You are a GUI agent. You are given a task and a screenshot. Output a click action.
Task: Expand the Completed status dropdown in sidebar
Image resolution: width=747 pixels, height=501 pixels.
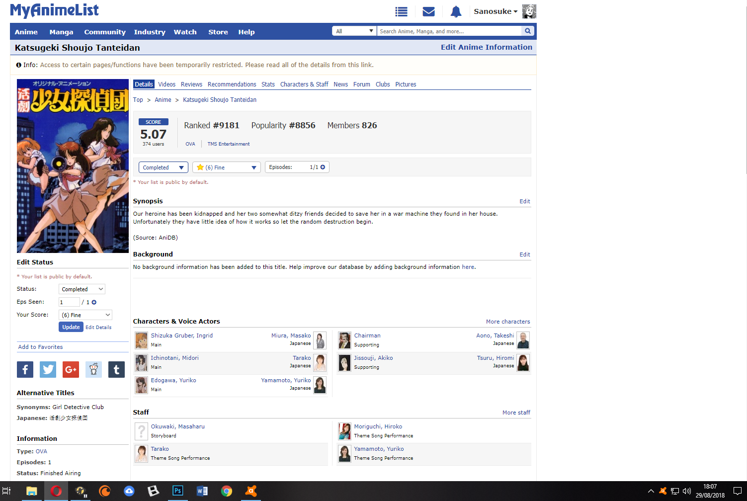[82, 289]
